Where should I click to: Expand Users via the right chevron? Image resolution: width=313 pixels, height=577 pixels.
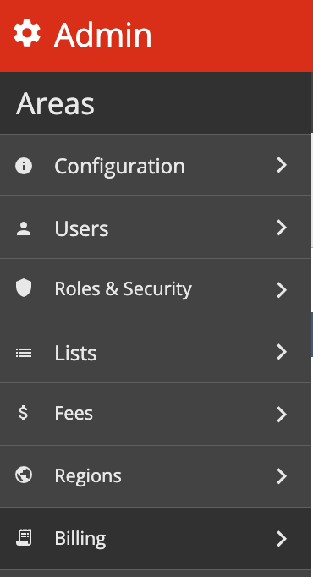pos(282,228)
